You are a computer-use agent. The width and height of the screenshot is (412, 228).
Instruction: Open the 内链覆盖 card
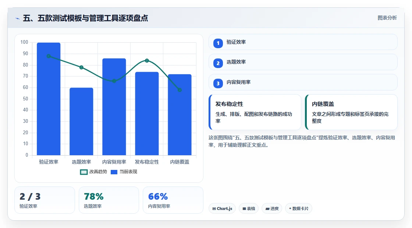(351, 112)
